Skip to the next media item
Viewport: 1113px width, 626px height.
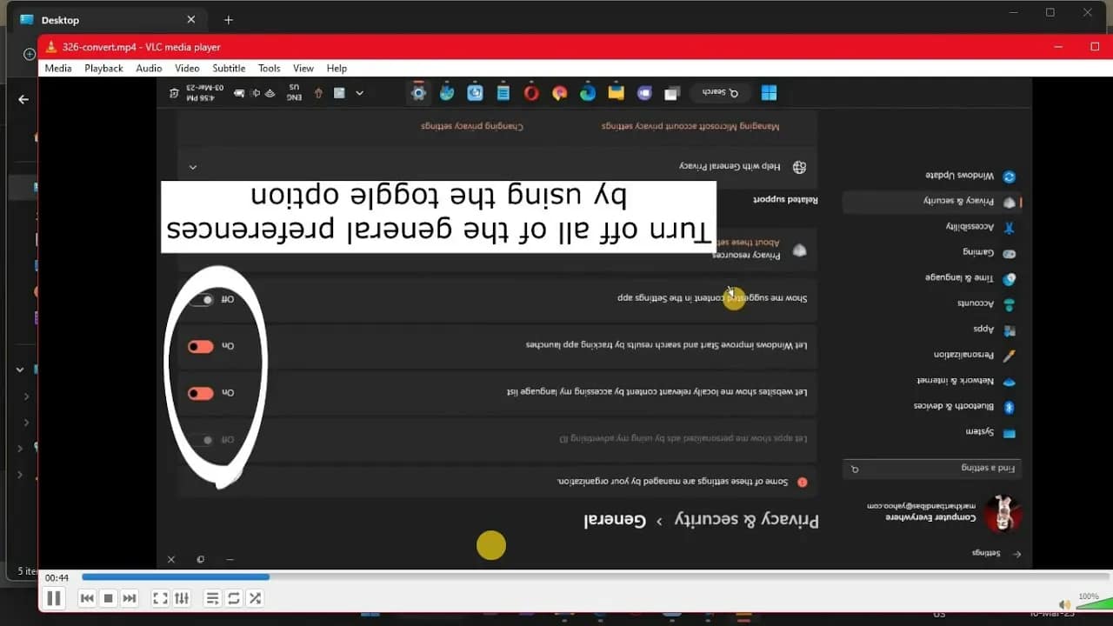[x=128, y=598]
